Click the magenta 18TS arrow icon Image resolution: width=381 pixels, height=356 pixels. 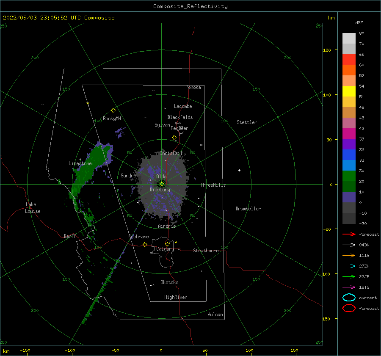[x=349, y=287]
